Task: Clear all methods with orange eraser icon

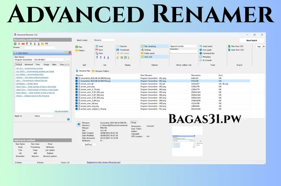Action: click(23, 44)
